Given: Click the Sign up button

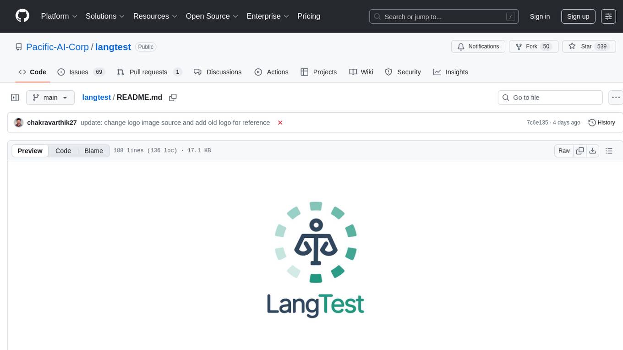Looking at the screenshot, I should (578, 16).
